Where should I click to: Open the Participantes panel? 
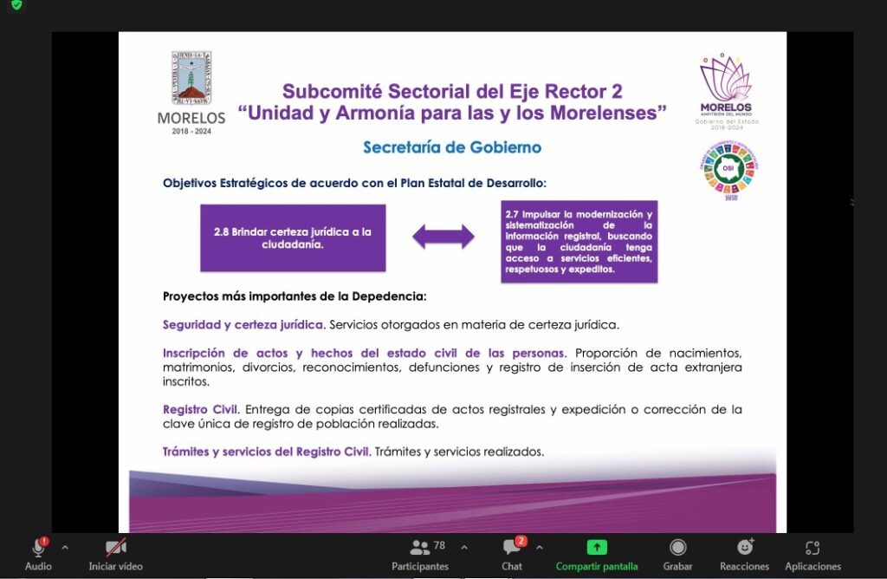click(x=420, y=548)
